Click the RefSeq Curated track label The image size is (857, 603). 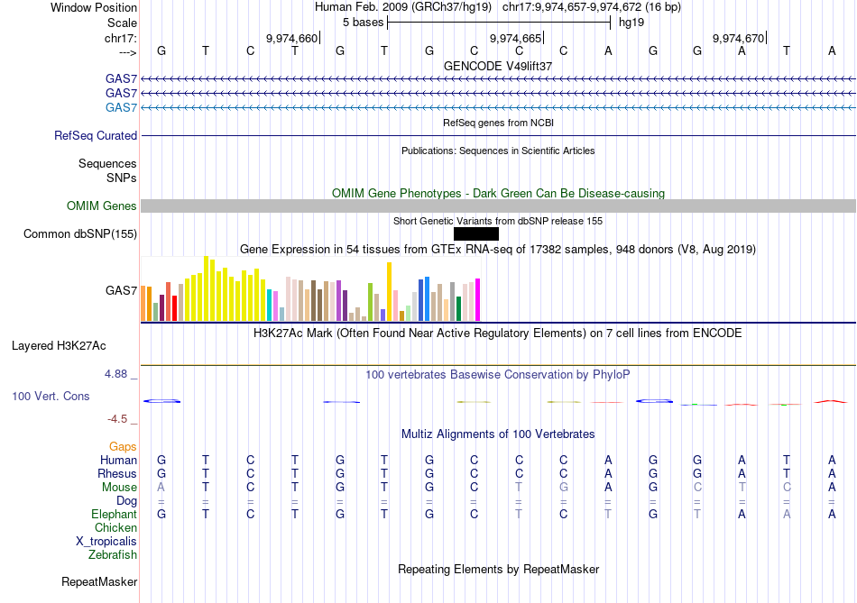[95, 135]
